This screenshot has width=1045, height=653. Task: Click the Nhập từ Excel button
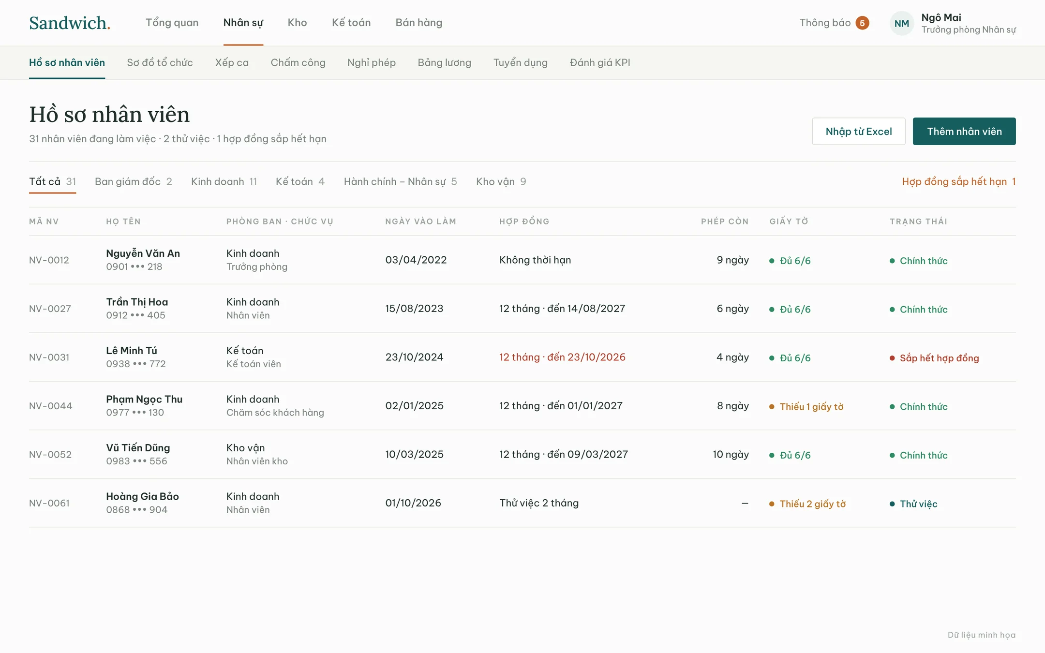coord(859,131)
